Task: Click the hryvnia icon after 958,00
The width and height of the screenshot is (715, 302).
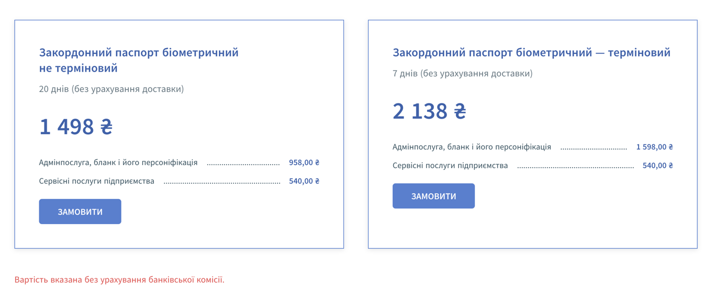Action: click(317, 162)
